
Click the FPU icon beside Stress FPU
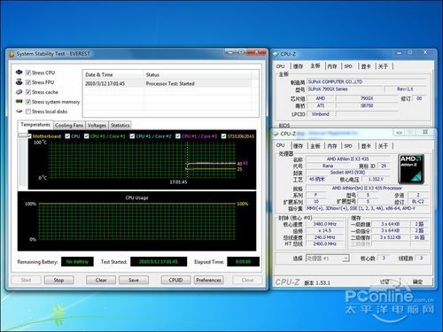click(x=19, y=81)
